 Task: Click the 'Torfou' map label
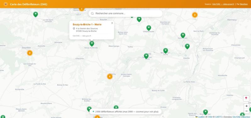(130, 47)
